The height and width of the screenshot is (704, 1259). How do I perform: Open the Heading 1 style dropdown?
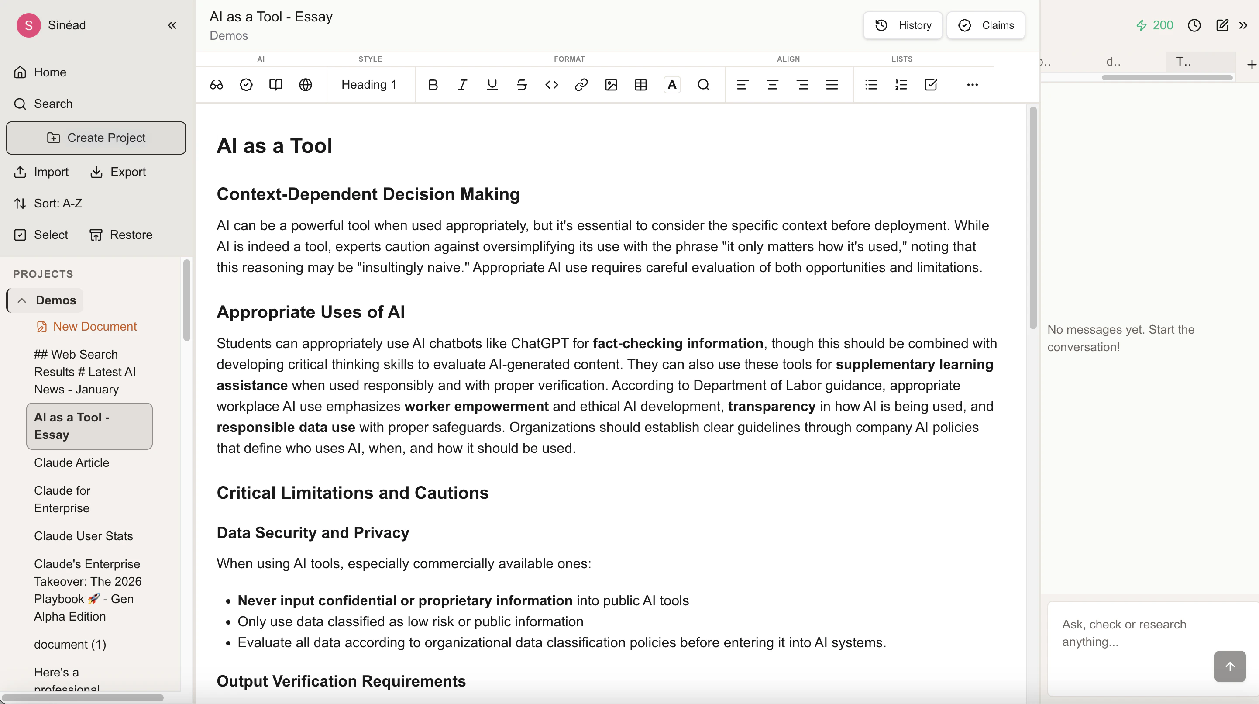pos(369,85)
